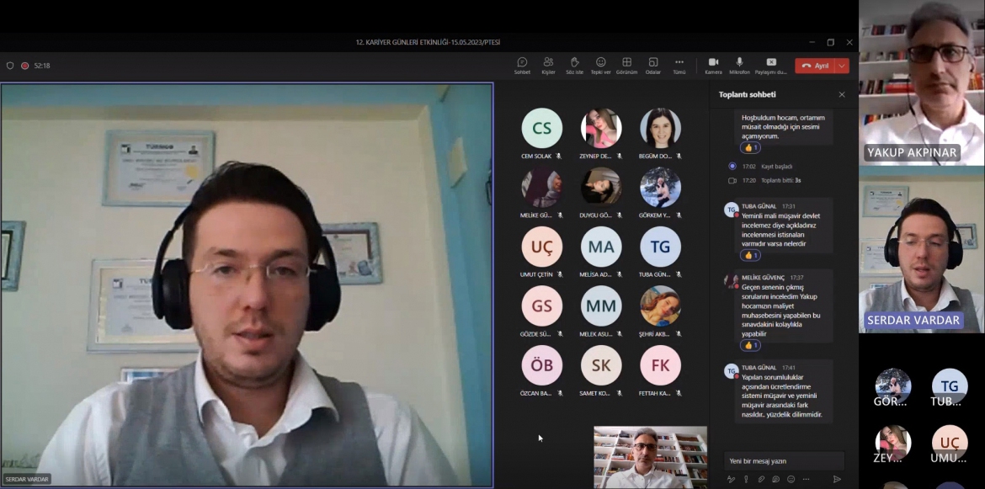Close the Toplantı sohbeti chat panel
This screenshot has height=489, width=985.
[x=842, y=95]
